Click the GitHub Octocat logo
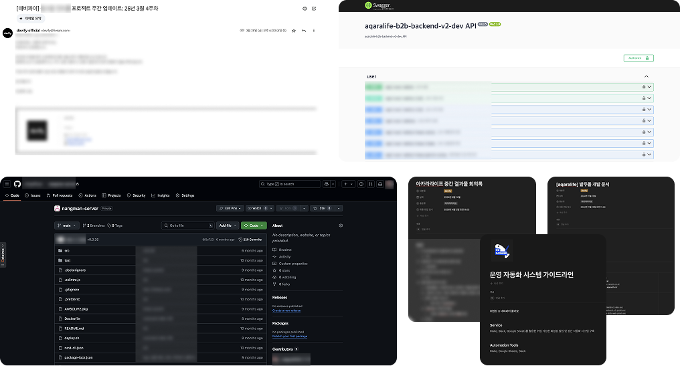 coord(17,184)
